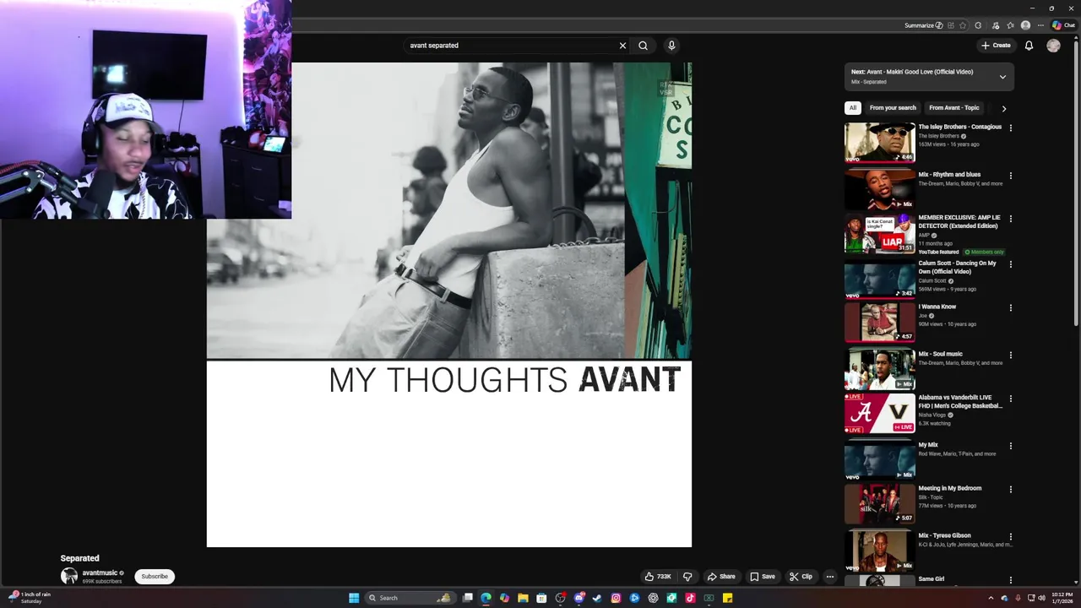The height and width of the screenshot is (608, 1081).
Task: Click Summarize in the Edge address bar
Action: (923, 25)
